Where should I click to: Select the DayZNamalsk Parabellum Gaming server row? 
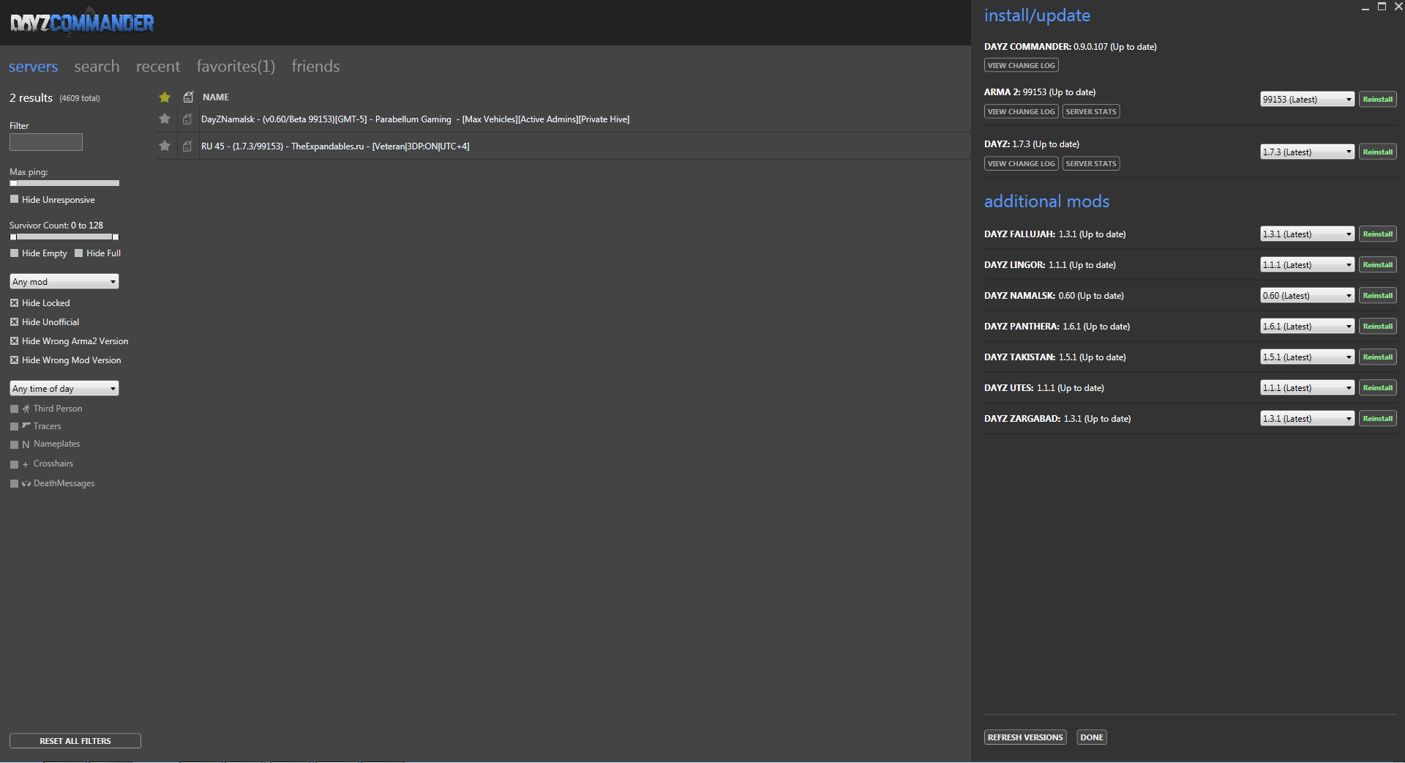563,119
